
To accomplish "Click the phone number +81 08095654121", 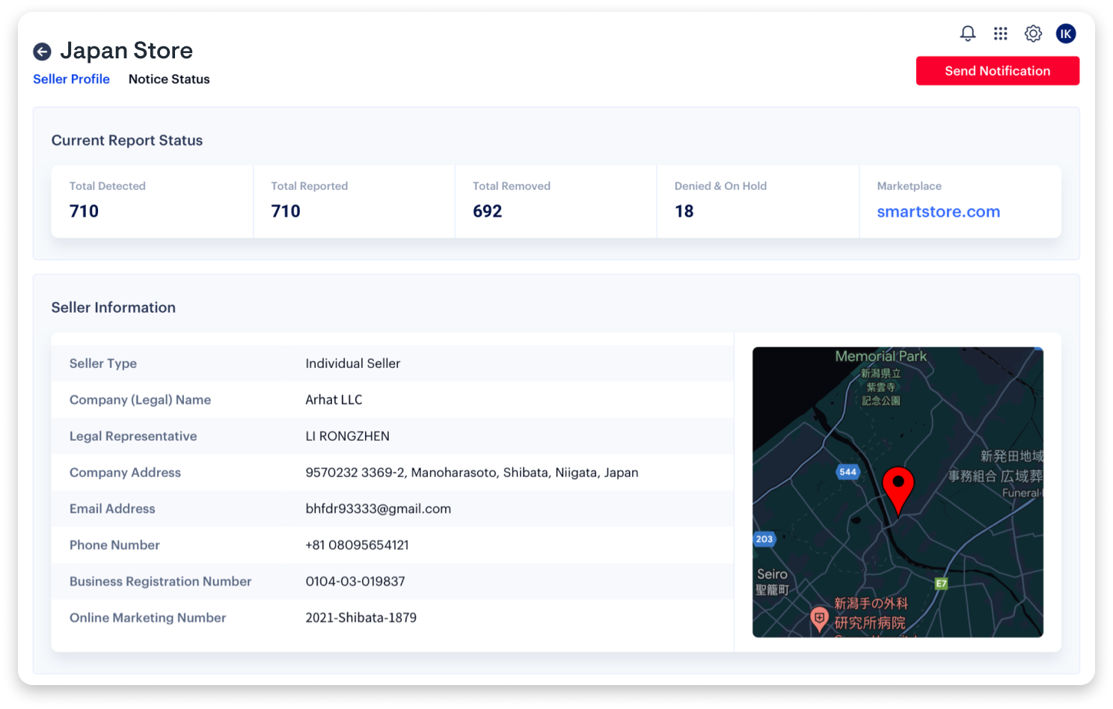I will pos(357,545).
